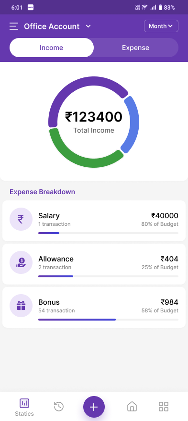Select the Allowance ₹404 row

[x=94, y=264]
